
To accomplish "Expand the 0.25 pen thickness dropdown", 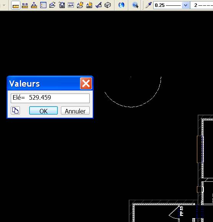I will tap(186, 5).
